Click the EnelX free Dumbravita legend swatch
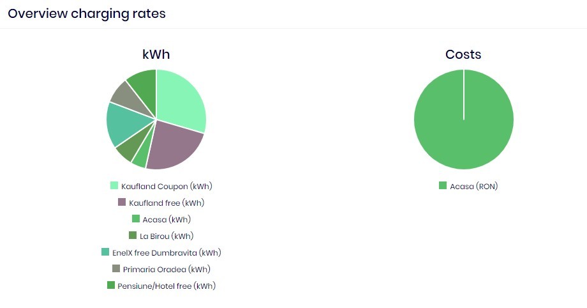The height and width of the screenshot is (308, 587). point(105,252)
